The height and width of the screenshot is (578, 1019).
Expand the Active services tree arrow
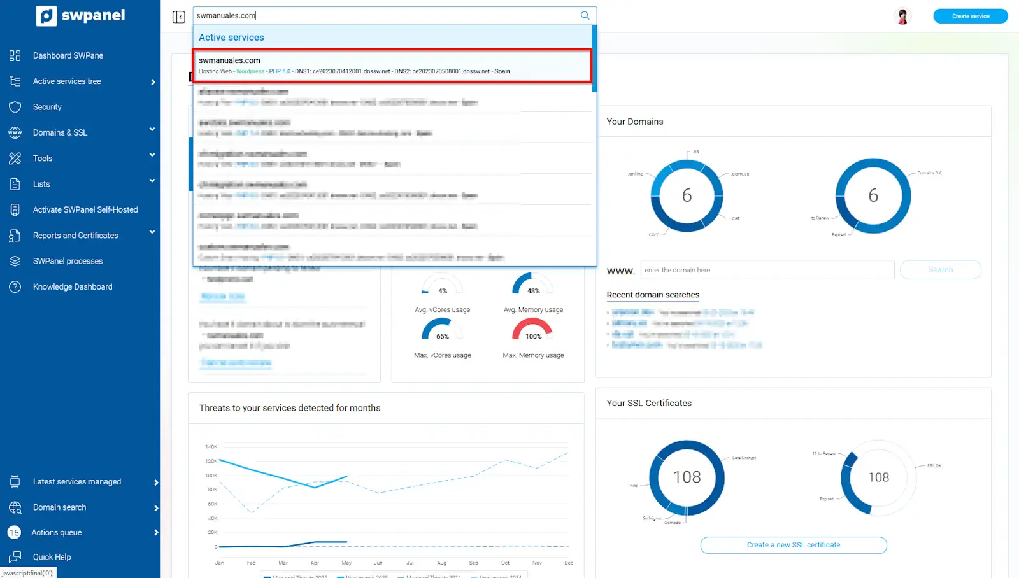153,82
